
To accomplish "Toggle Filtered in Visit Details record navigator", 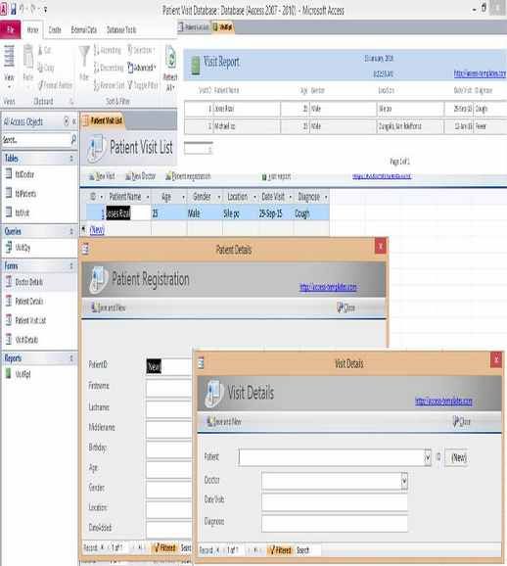I will [x=281, y=550].
